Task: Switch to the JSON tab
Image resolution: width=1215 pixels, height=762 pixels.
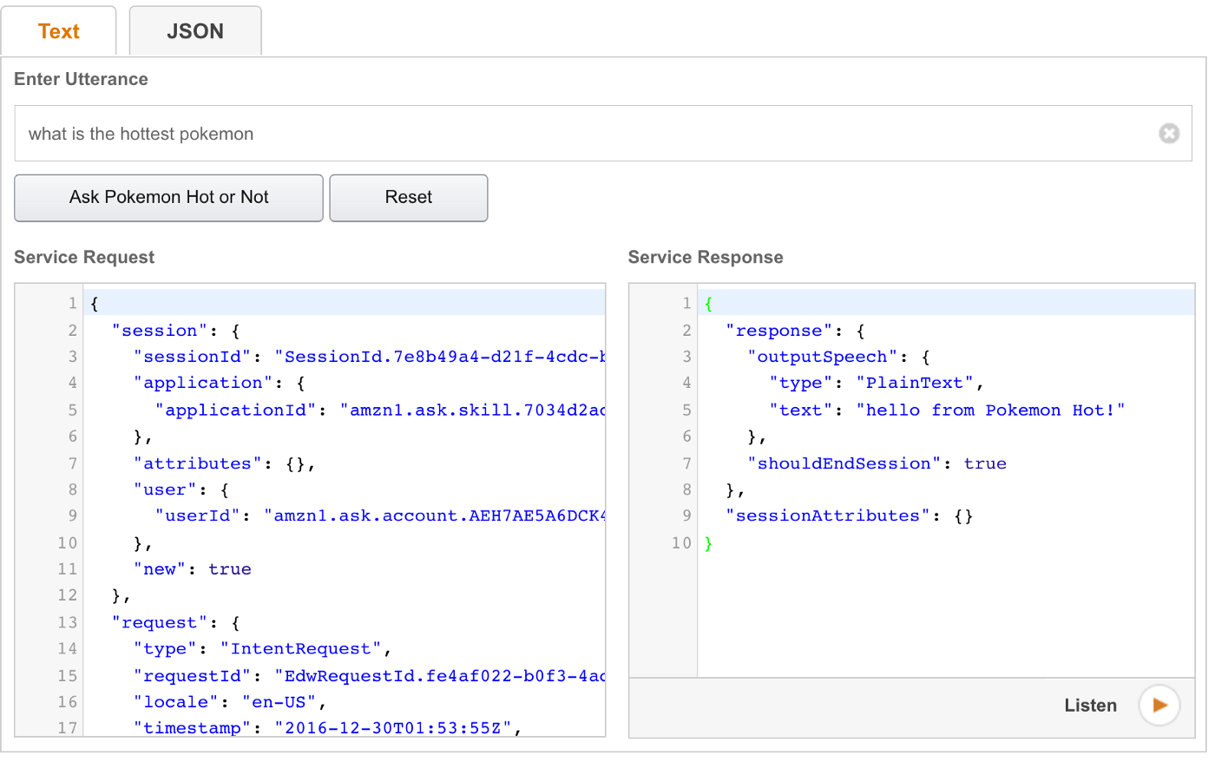Action: pos(195,31)
